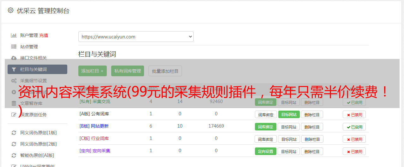Open 同义词伪原创[1版] in the sidebar

click(x=39, y=133)
